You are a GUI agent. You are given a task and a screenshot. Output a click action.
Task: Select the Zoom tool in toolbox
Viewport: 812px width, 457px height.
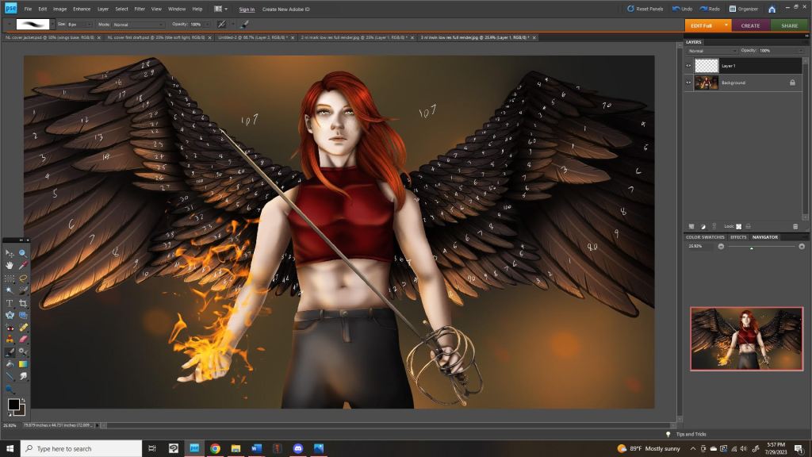23,253
